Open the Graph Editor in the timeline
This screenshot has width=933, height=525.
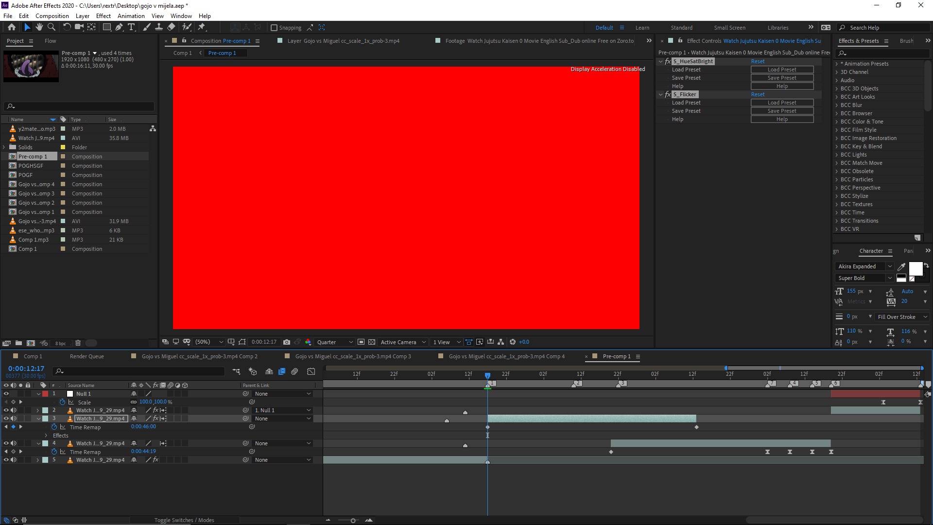311,371
